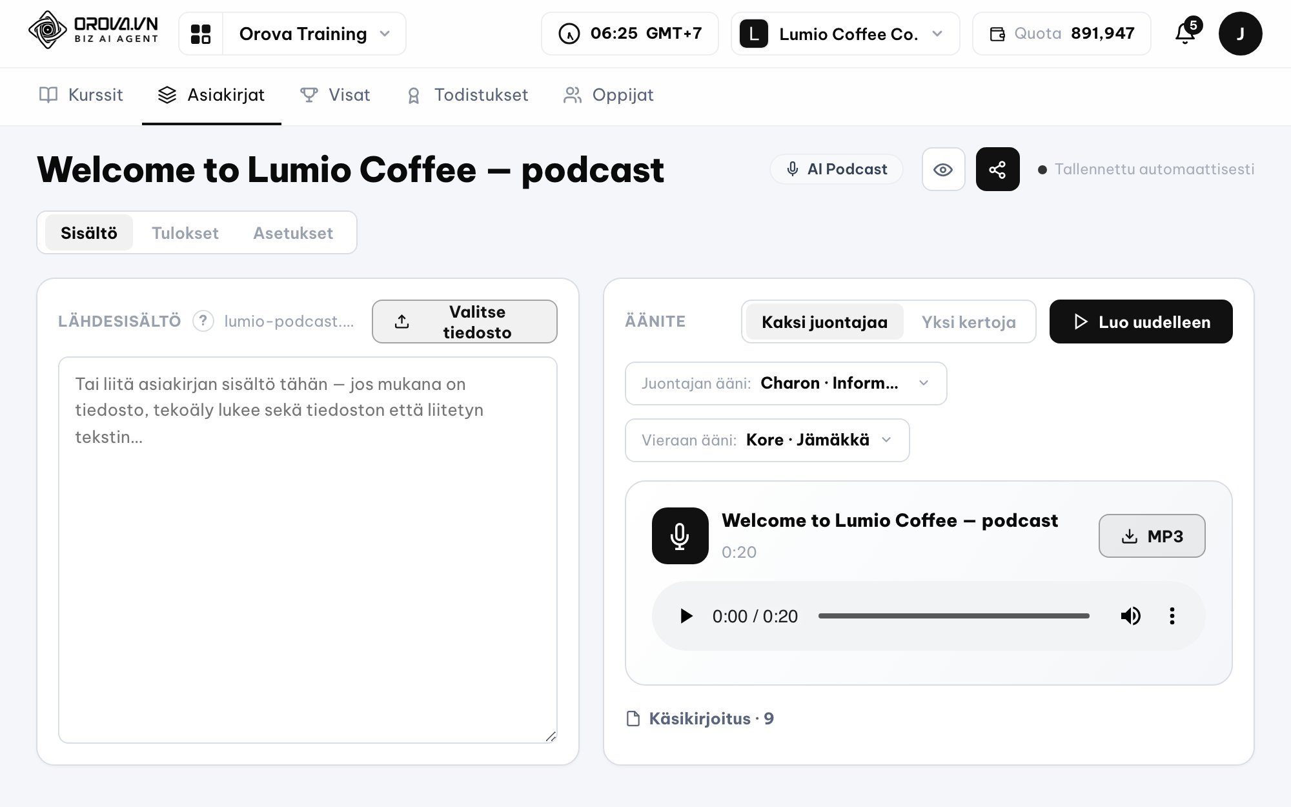Viewport: 1291px width, 807px height.
Task: Mute the audio with speaker icon
Action: coord(1130,616)
